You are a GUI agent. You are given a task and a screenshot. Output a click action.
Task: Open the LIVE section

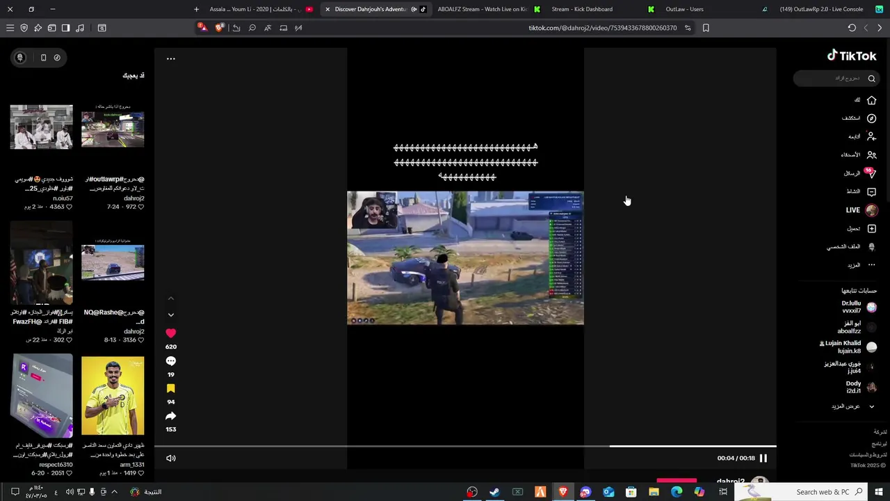[x=861, y=210]
